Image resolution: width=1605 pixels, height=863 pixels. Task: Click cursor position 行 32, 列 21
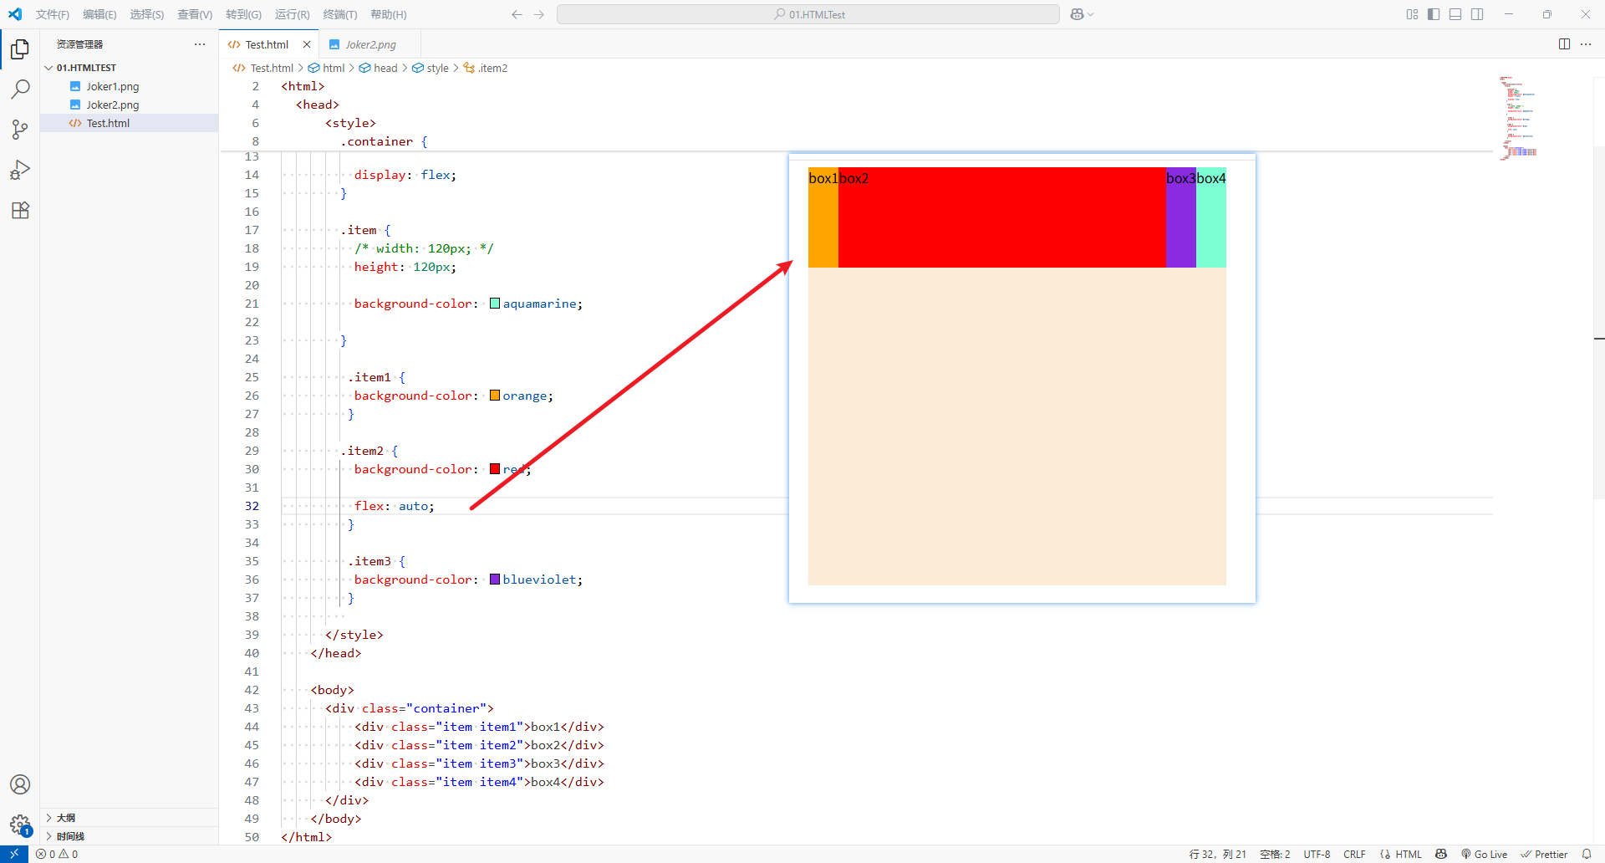pos(1217,854)
